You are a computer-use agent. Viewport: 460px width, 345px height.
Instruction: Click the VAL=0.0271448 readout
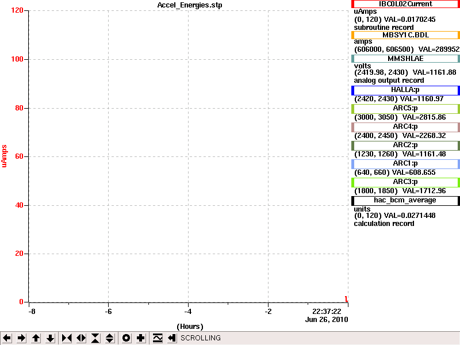(x=410, y=216)
